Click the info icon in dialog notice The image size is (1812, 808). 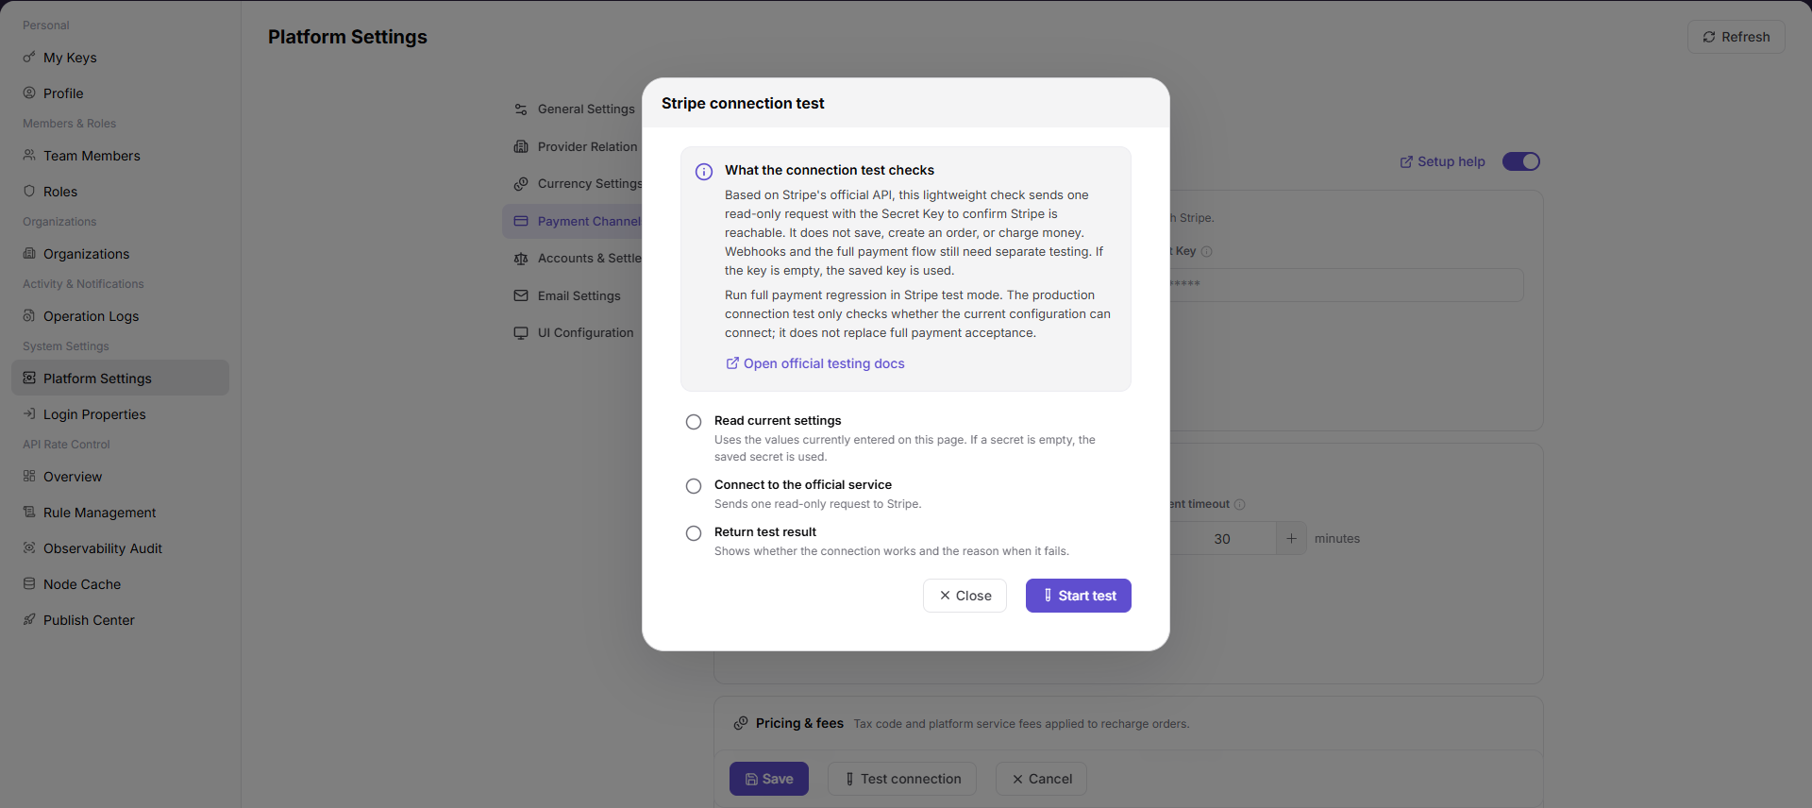pyautogui.click(x=704, y=172)
